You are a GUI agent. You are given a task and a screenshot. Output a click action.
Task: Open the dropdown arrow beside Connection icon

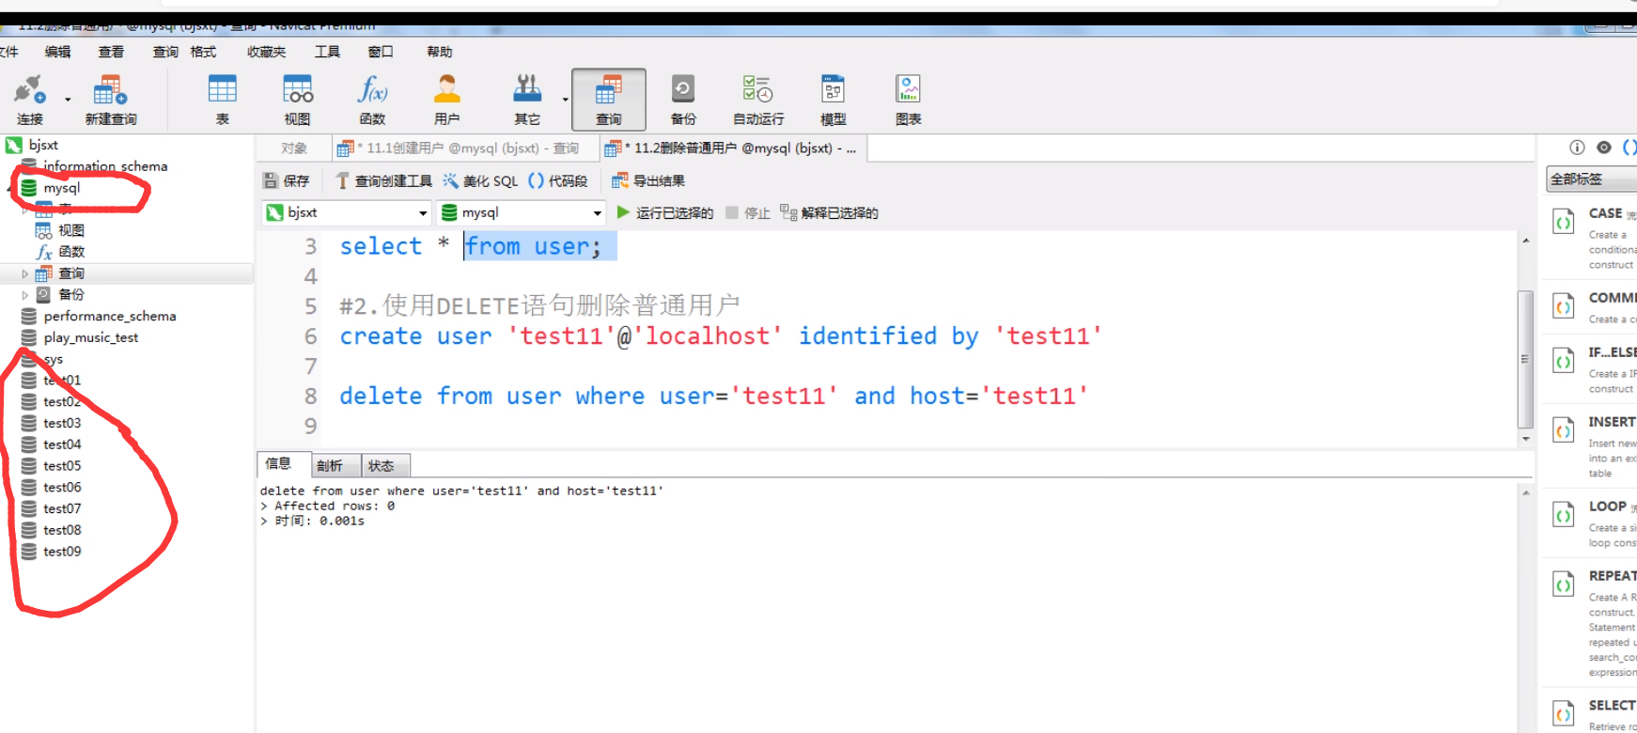click(68, 99)
